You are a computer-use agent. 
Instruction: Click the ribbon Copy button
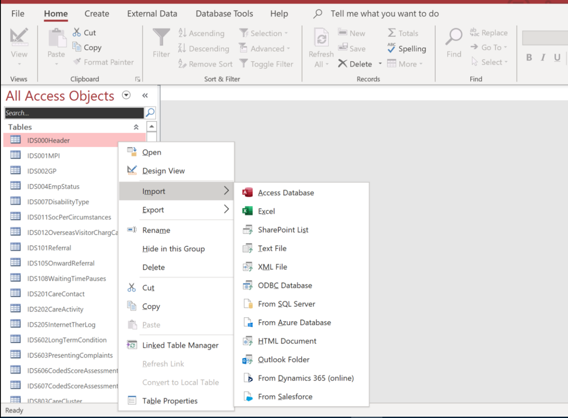87,47
